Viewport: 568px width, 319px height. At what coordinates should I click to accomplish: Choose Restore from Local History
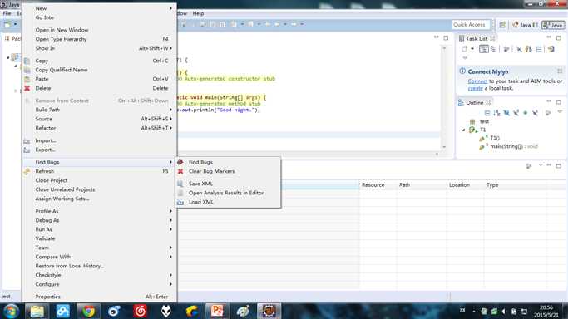70,266
